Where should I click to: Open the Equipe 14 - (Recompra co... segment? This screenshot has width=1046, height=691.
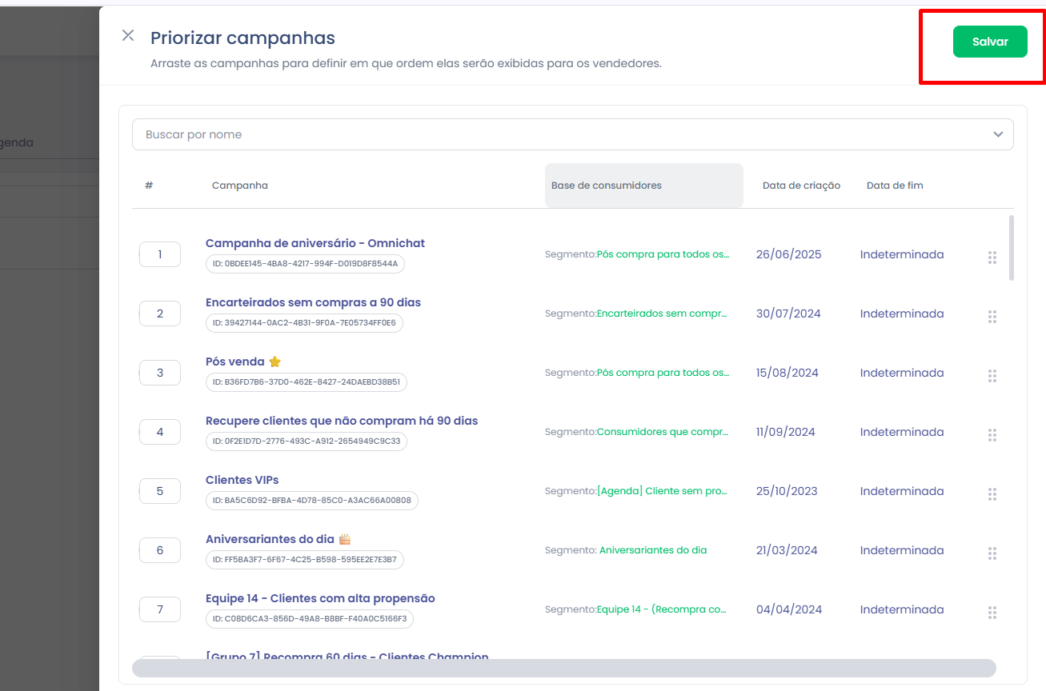[663, 609]
